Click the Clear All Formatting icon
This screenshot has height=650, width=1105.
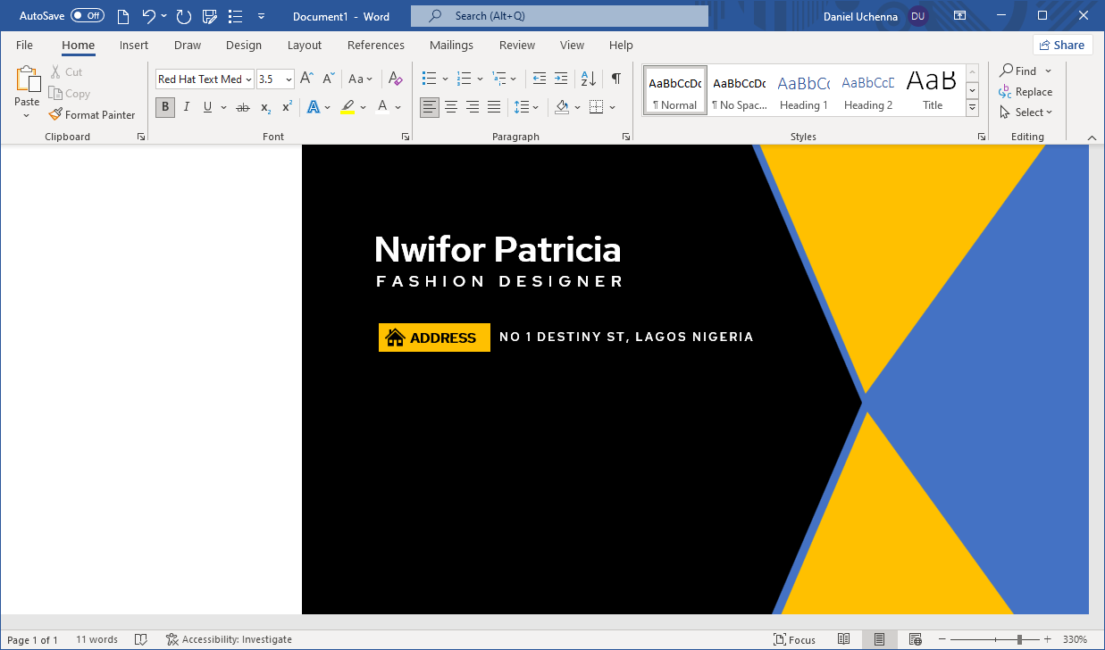pos(396,79)
